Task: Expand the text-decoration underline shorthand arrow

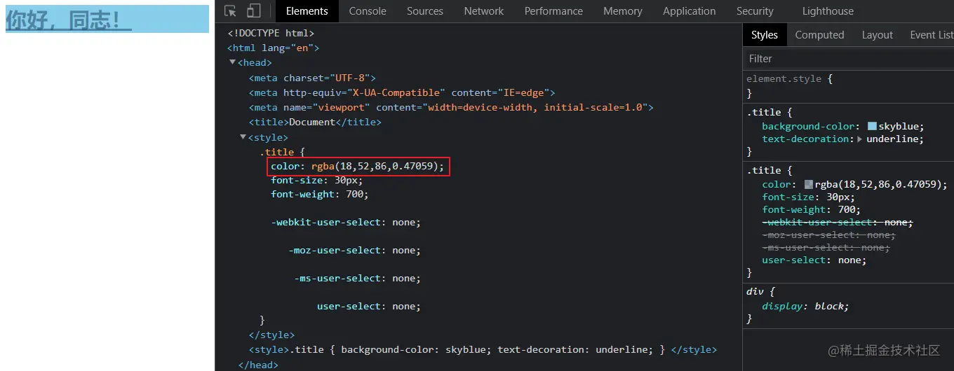Action: pyautogui.click(x=861, y=139)
